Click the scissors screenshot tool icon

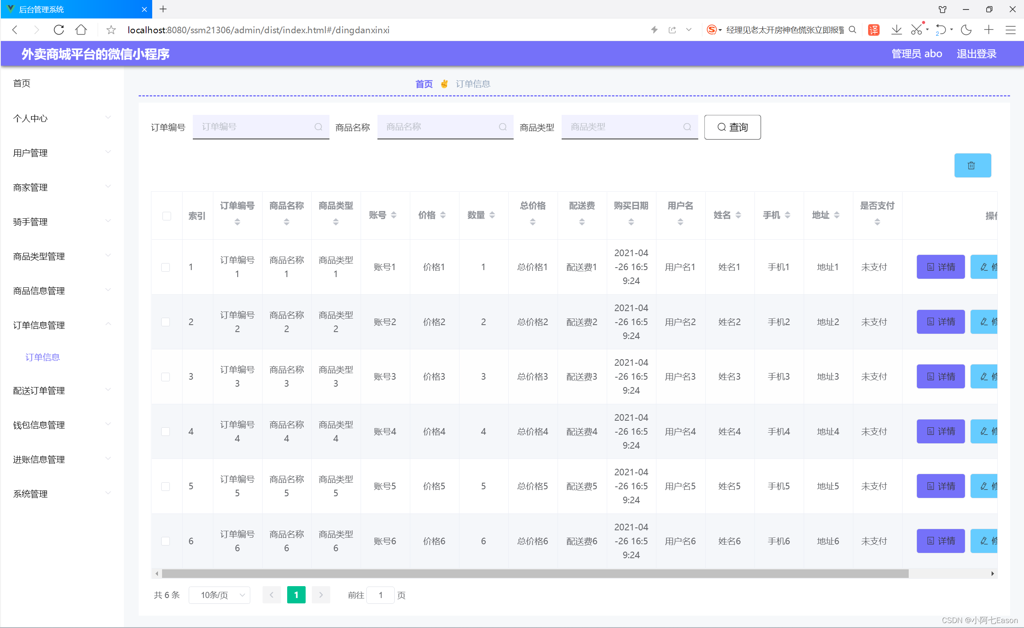click(x=917, y=30)
